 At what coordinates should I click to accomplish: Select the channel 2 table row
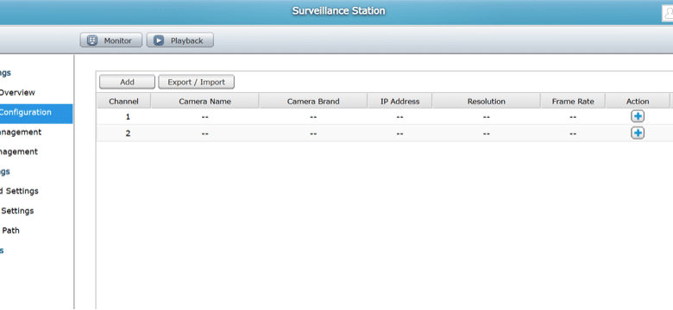(x=385, y=133)
